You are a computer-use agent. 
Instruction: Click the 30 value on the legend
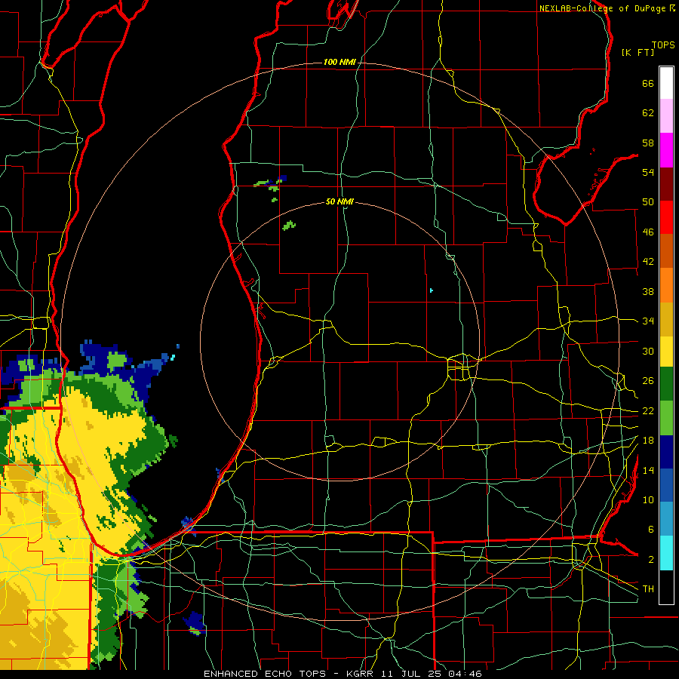tap(648, 351)
